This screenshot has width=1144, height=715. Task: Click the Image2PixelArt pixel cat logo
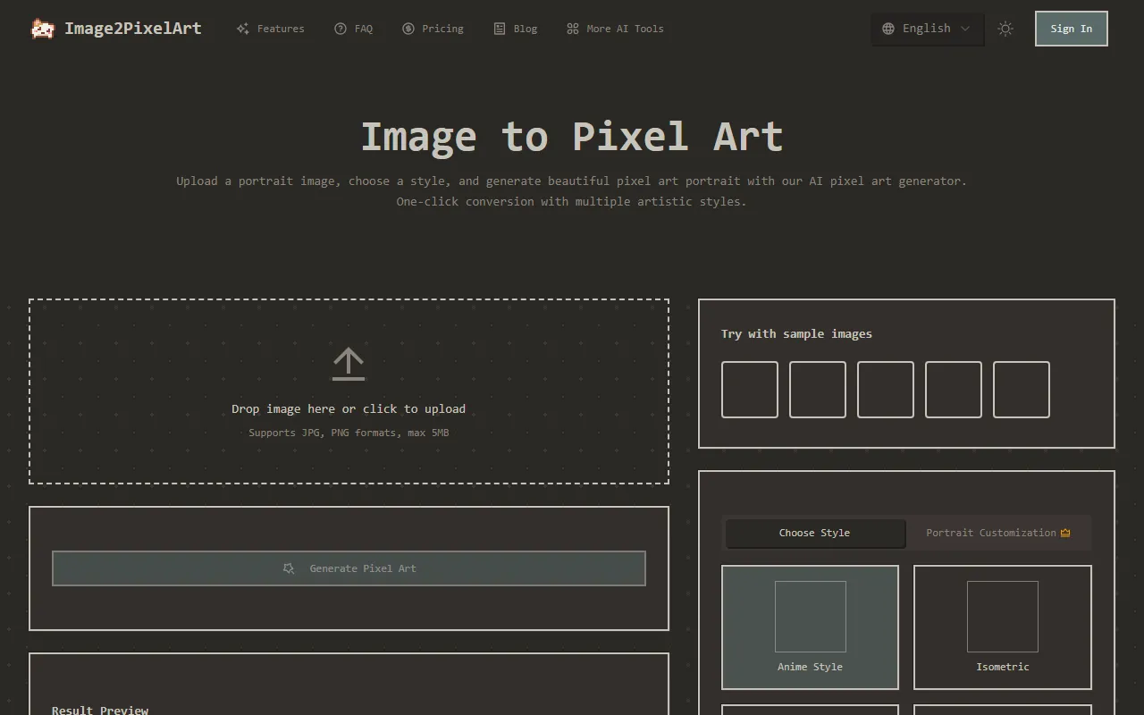pyautogui.click(x=42, y=29)
